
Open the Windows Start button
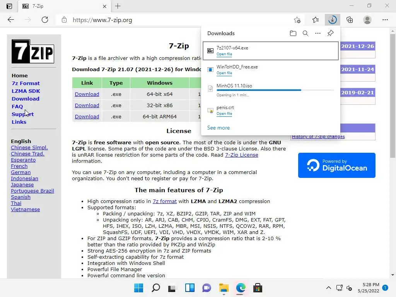coord(138,288)
